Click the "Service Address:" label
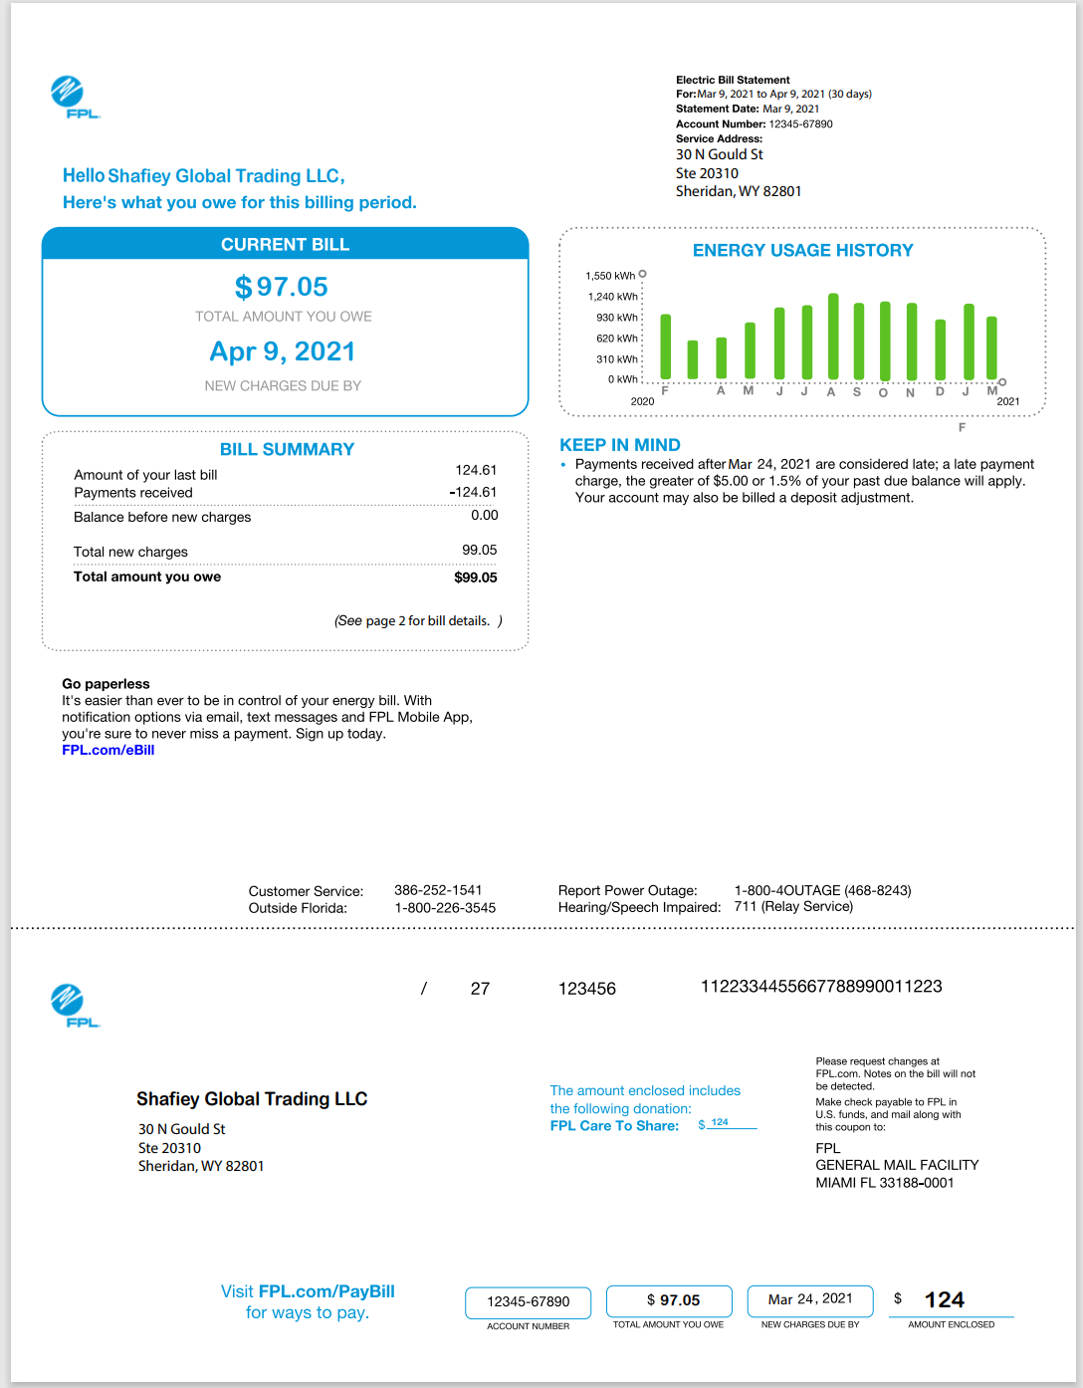This screenshot has width=1083, height=1388. [x=719, y=138]
